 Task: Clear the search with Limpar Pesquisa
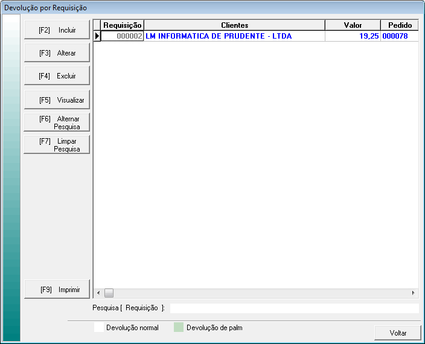point(57,145)
